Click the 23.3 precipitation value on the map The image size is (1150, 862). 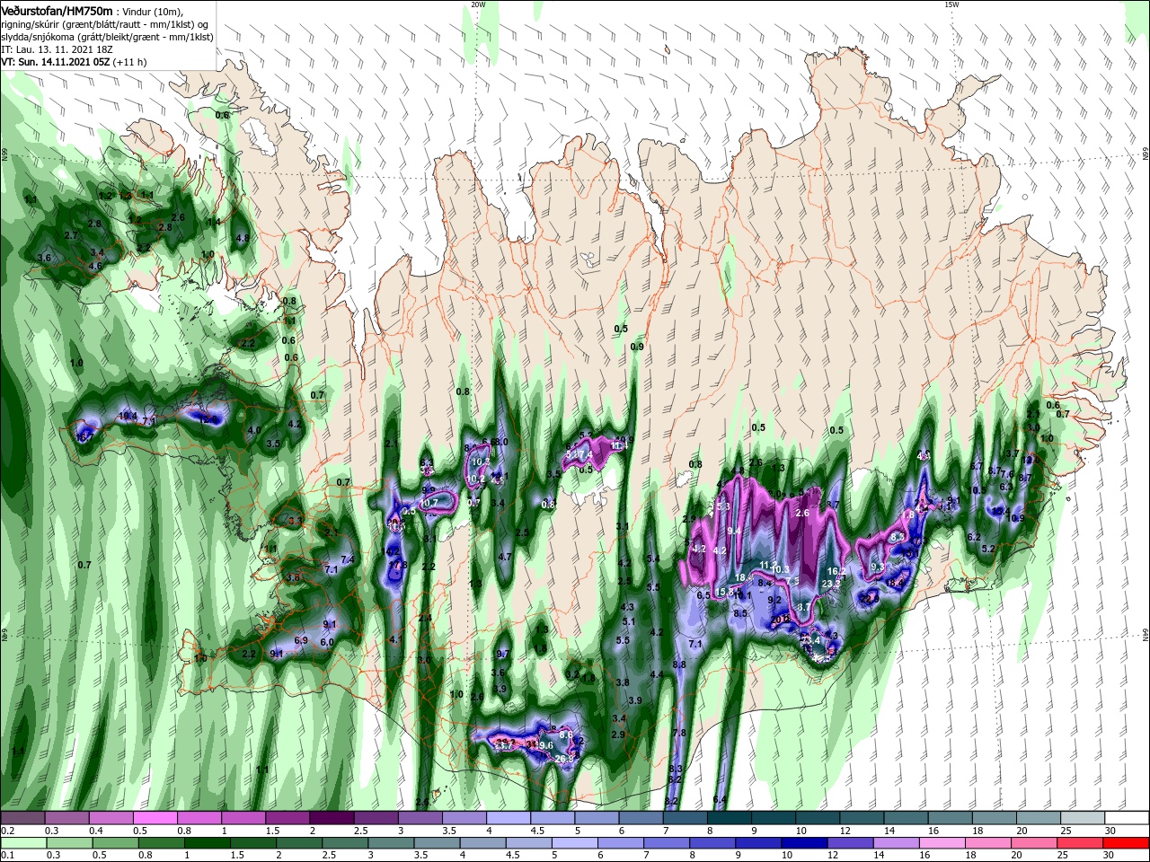(831, 584)
